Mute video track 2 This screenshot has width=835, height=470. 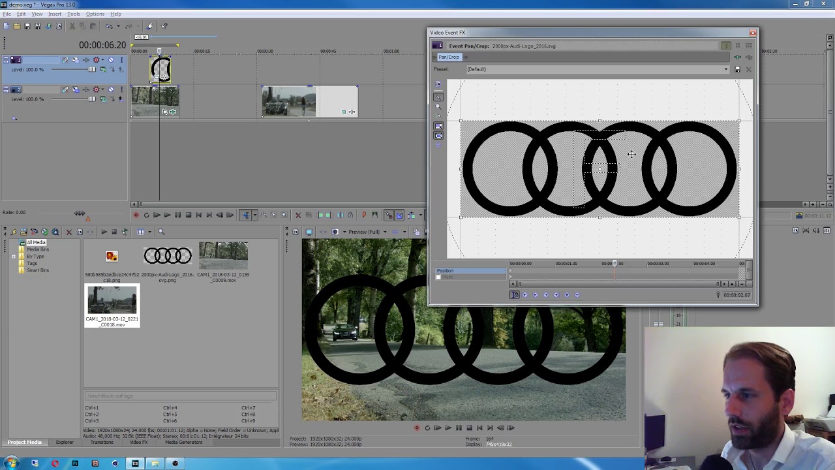pyautogui.click(x=111, y=89)
